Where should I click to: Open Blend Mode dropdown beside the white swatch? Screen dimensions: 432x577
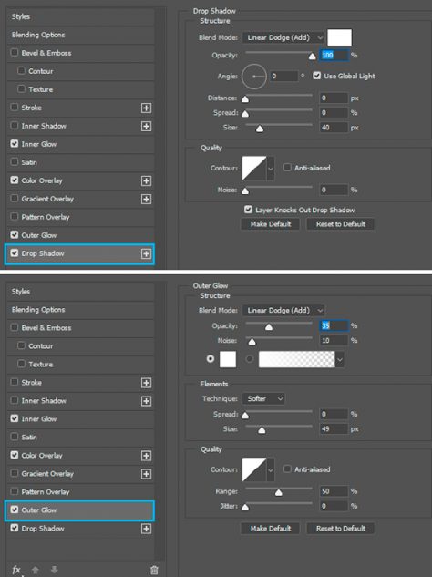coord(283,37)
